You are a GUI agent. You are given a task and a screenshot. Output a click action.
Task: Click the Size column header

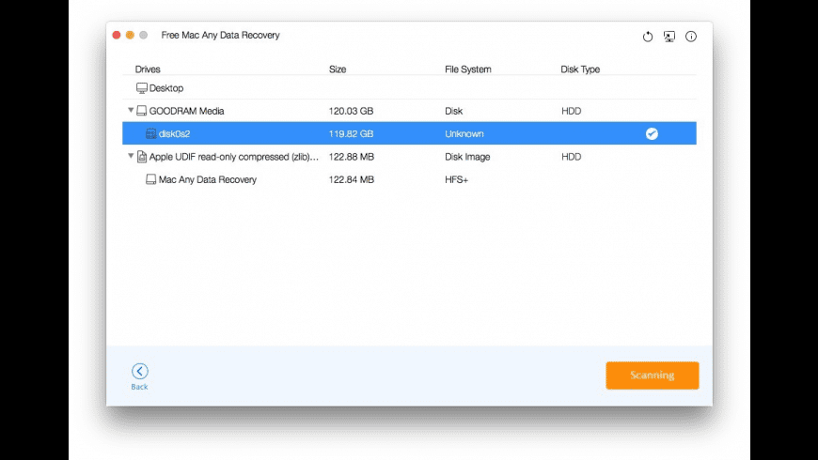(x=338, y=69)
